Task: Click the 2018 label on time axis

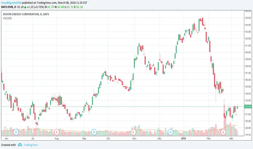Action: pos(183,138)
